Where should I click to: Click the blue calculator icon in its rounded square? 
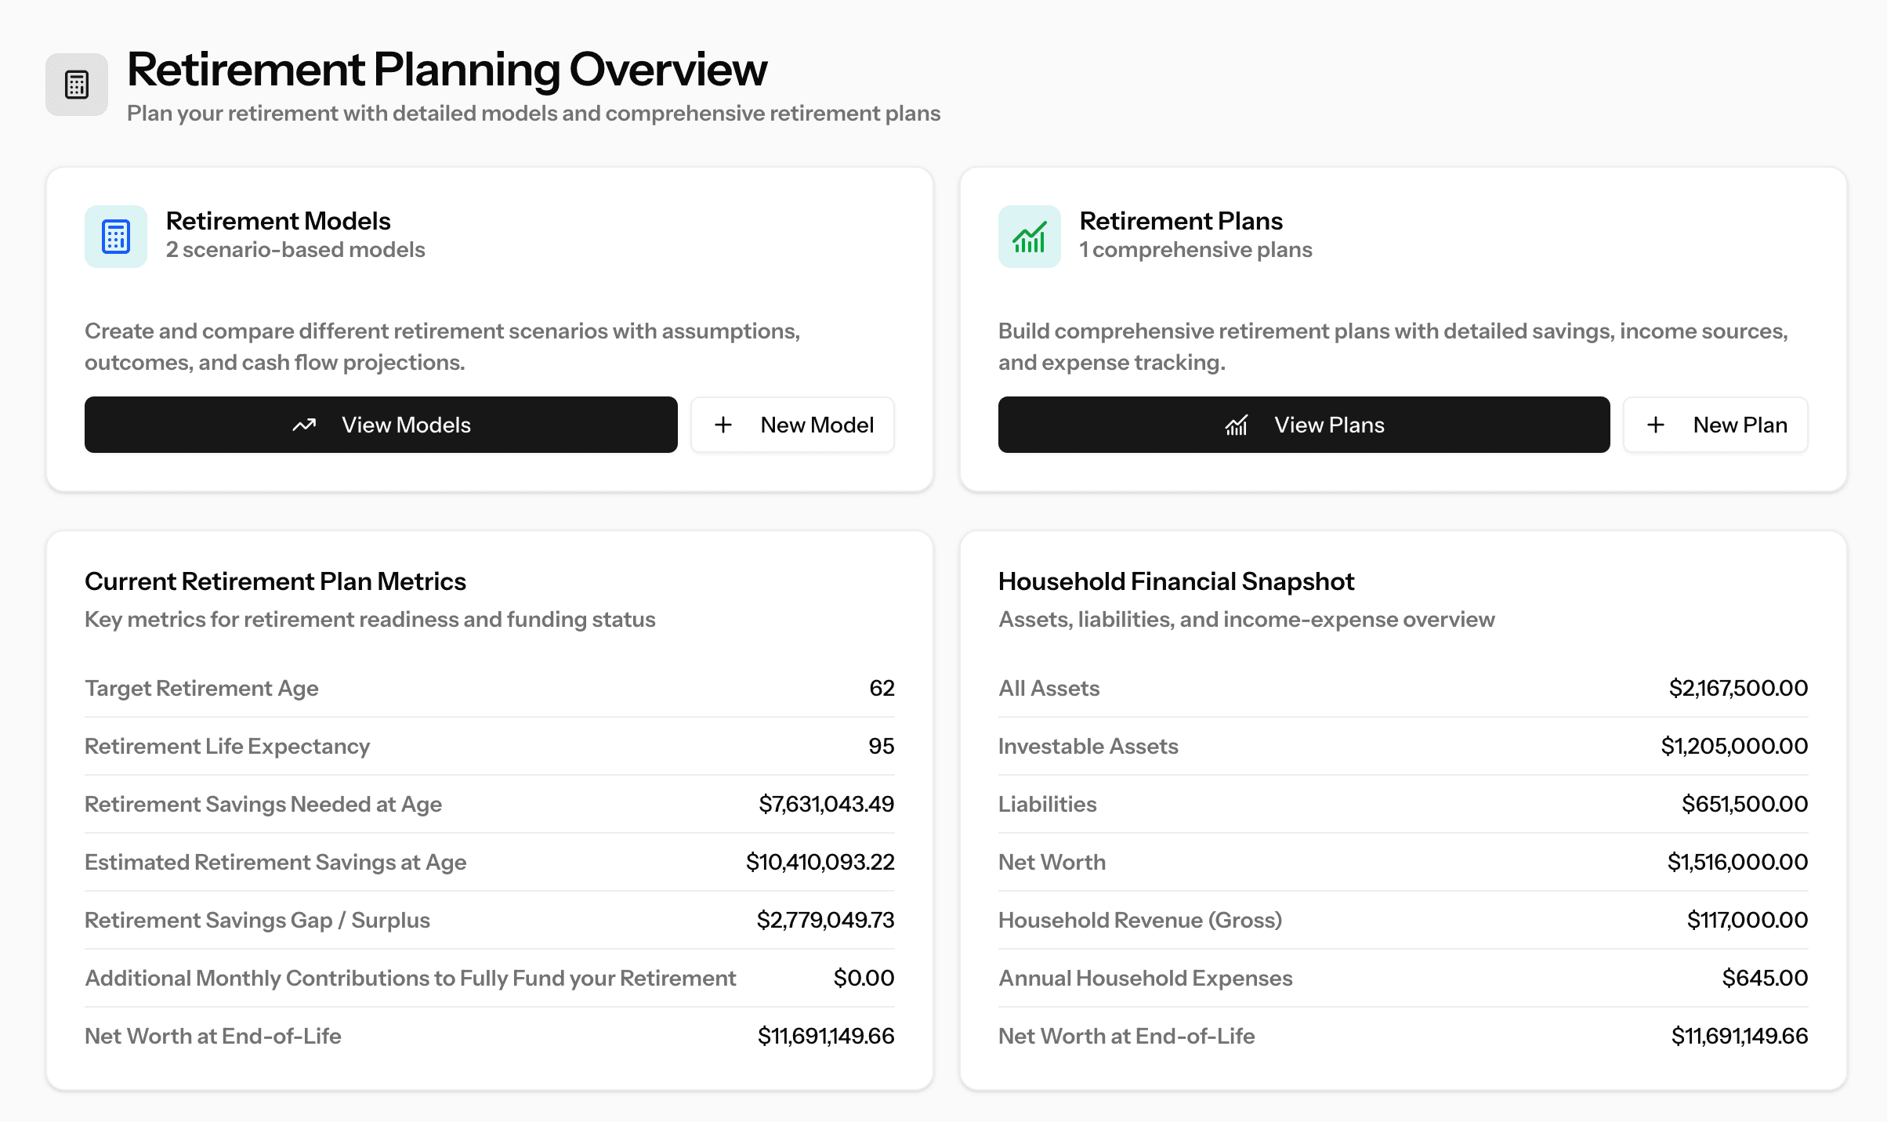pos(115,236)
